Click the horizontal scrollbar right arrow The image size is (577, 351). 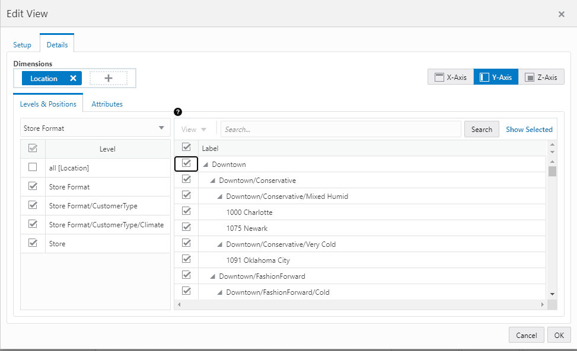point(543,304)
